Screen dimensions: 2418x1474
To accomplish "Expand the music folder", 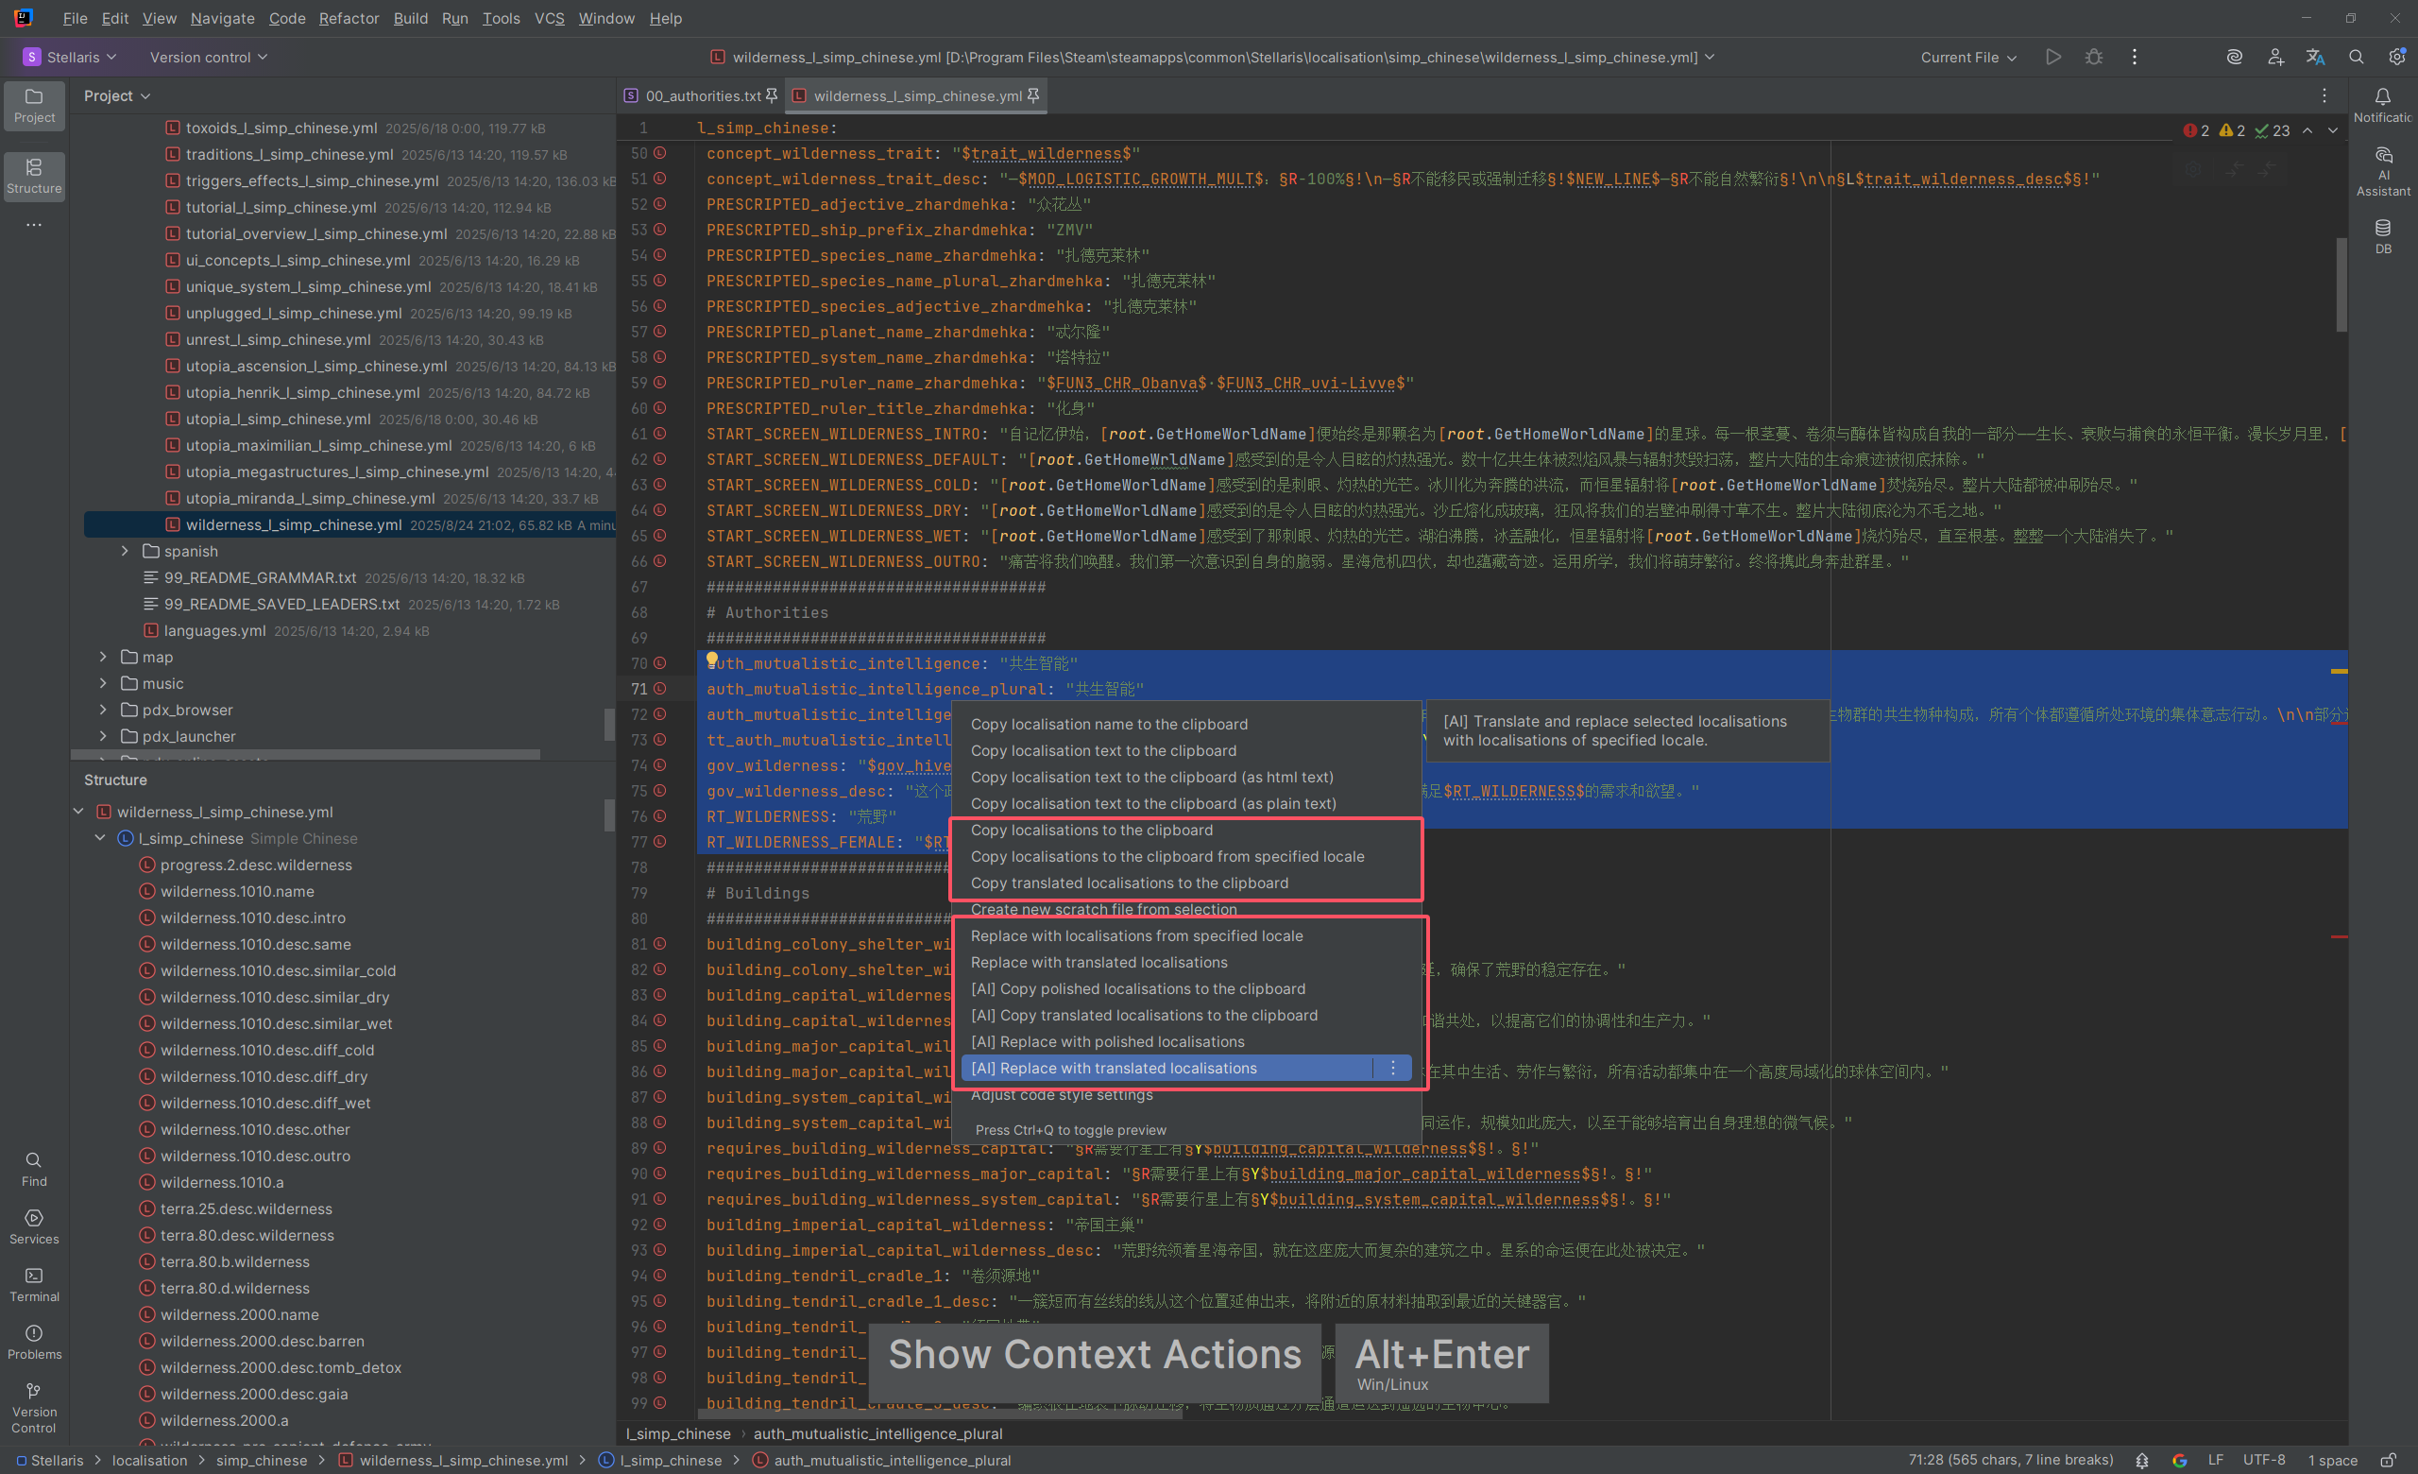I will coord(103,683).
